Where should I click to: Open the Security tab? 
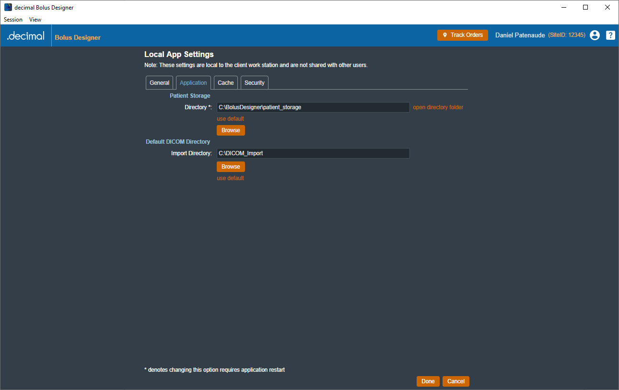(x=254, y=83)
